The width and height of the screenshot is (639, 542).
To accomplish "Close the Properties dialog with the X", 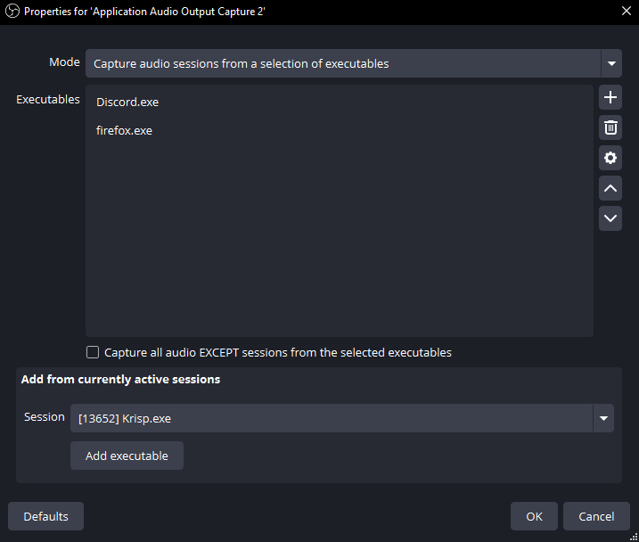I will point(627,11).
